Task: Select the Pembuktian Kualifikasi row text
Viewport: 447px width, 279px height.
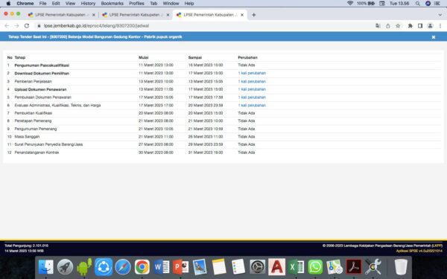Action: [34, 113]
